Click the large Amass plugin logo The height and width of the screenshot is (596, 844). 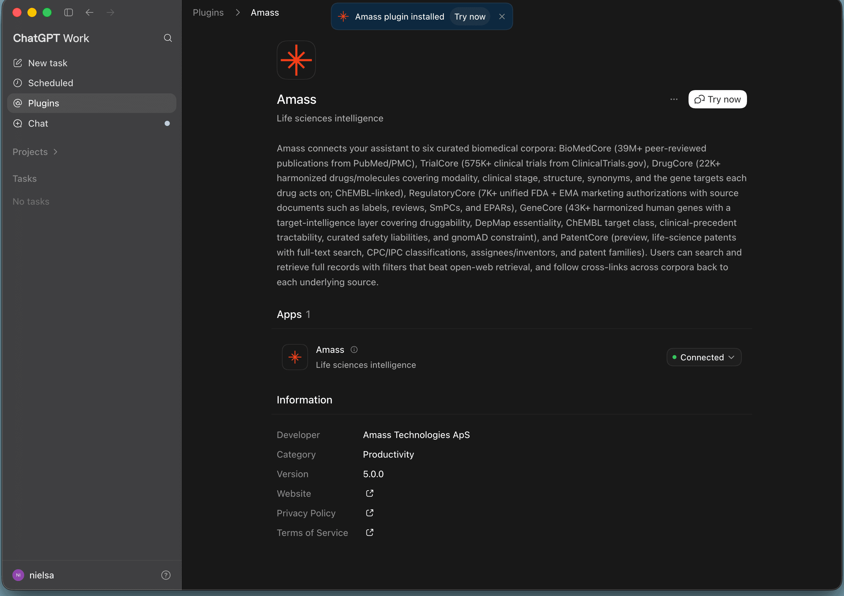[296, 60]
